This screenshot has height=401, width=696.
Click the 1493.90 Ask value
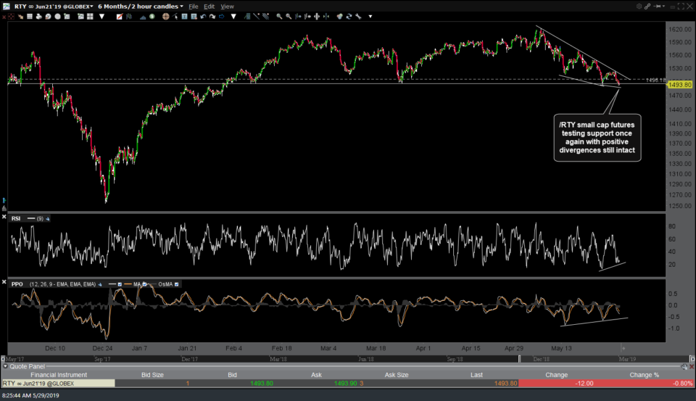point(345,384)
